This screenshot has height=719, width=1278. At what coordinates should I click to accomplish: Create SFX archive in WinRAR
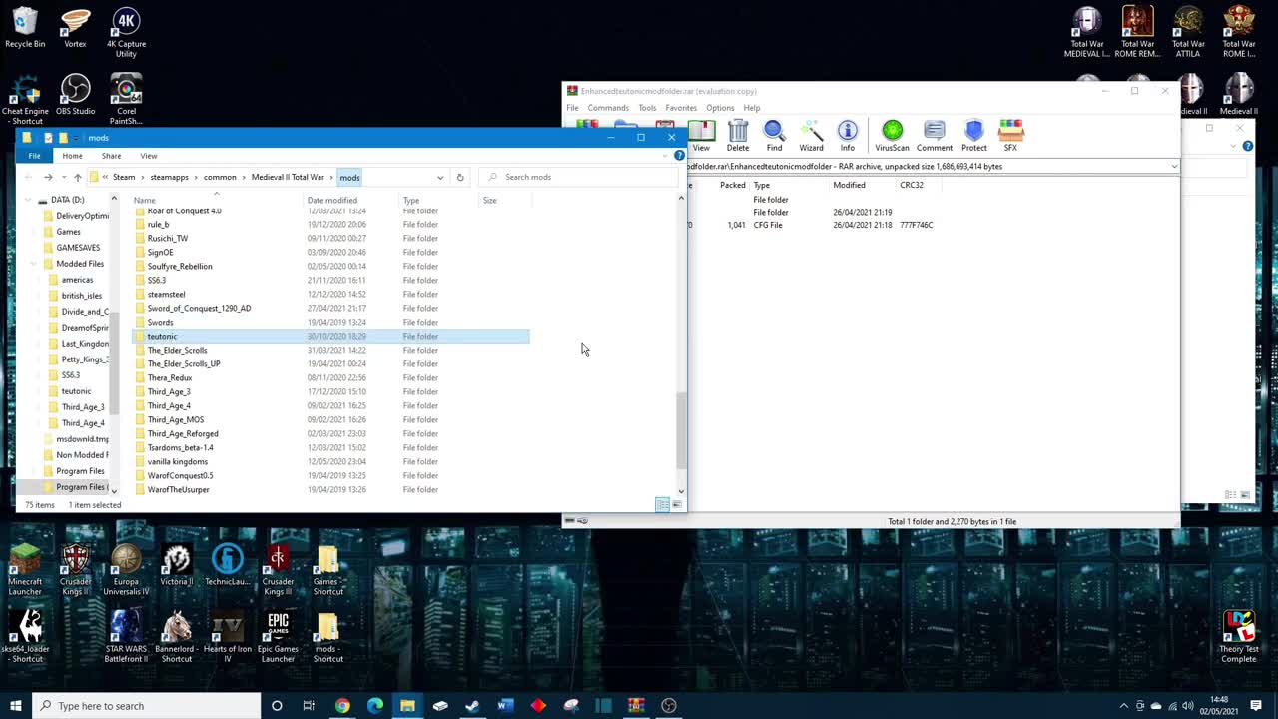click(1010, 136)
